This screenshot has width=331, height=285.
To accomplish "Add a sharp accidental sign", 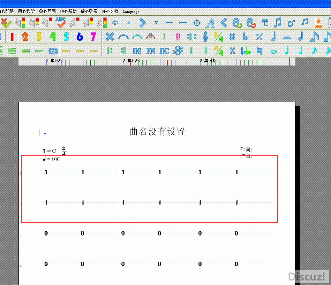I will [232, 37].
